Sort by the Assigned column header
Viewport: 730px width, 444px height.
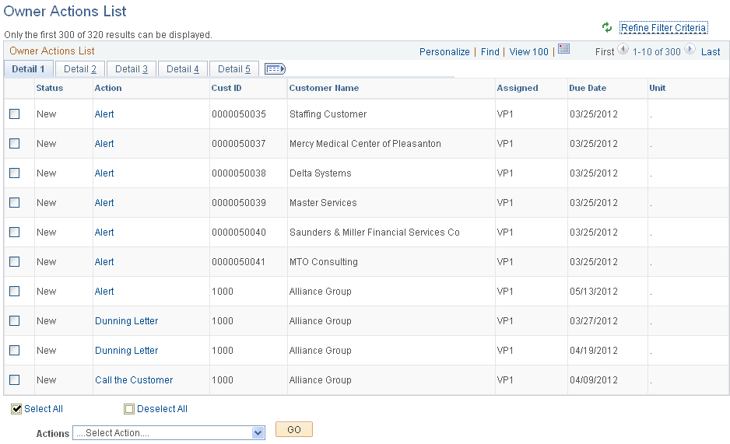click(518, 88)
